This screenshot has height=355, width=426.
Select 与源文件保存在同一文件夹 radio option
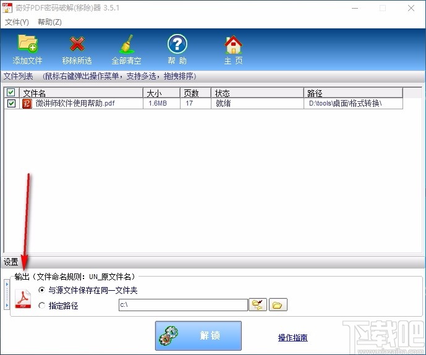[42, 290]
